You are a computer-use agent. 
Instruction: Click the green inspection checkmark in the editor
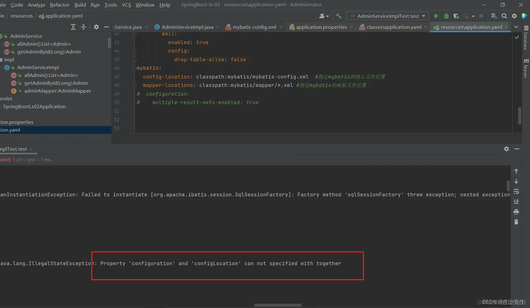pyautogui.click(x=517, y=37)
